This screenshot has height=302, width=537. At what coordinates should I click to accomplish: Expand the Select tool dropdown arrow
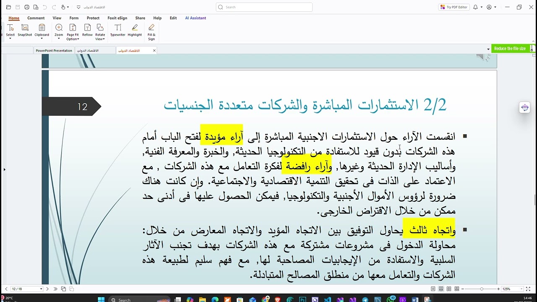(10, 39)
